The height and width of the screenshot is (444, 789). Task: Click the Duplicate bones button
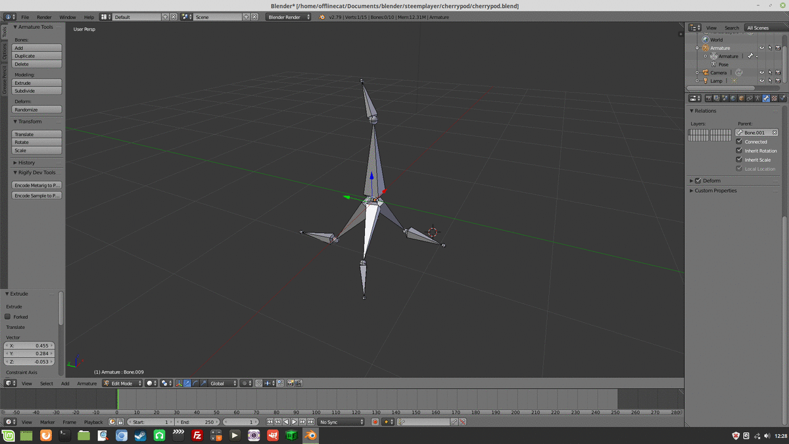[37, 56]
